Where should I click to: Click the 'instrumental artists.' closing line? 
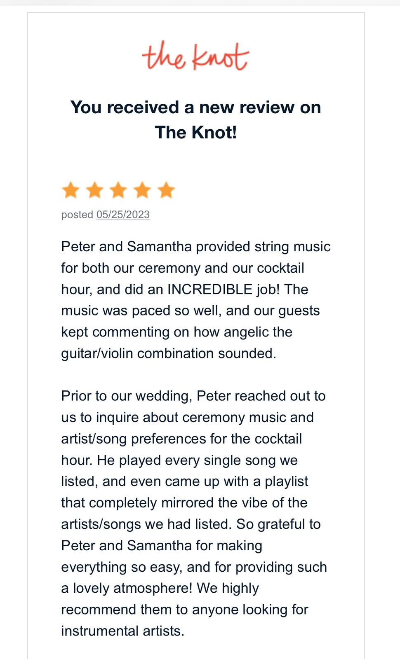[122, 631]
